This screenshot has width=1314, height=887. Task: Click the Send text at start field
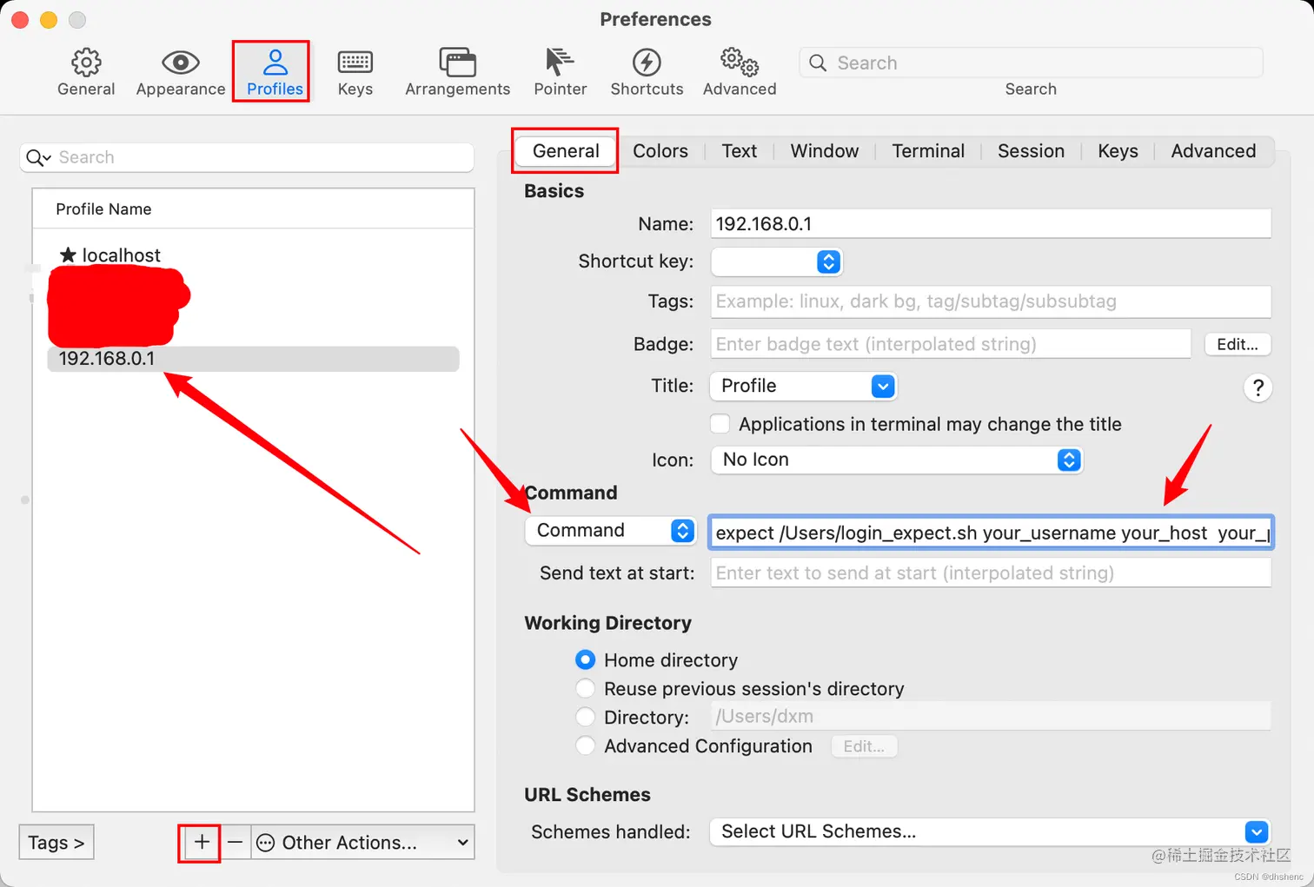coord(991,573)
